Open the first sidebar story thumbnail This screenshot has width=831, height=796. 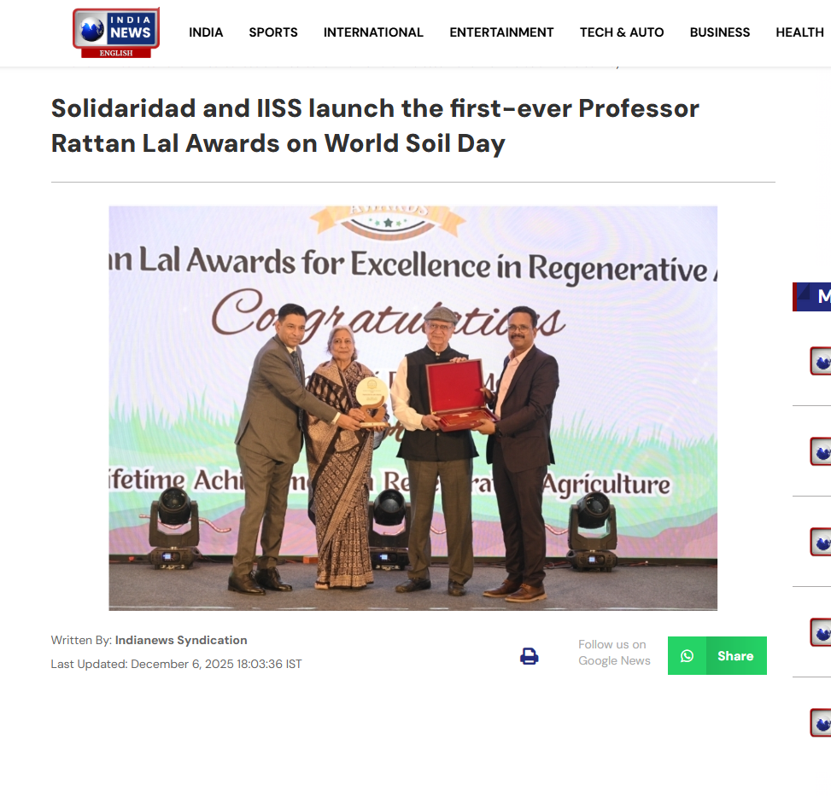821,361
